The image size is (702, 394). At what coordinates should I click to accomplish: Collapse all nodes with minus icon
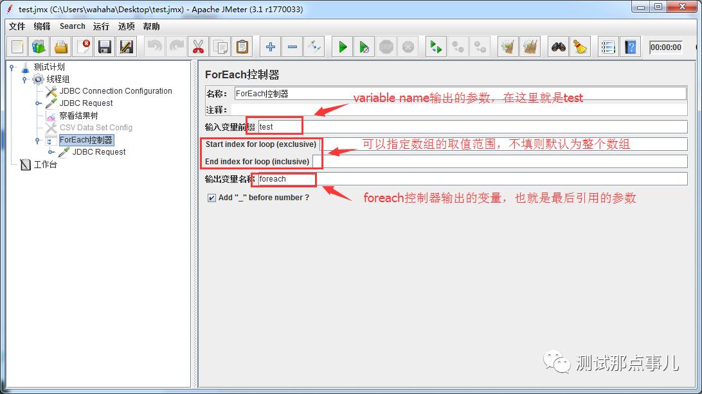[292, 46]
